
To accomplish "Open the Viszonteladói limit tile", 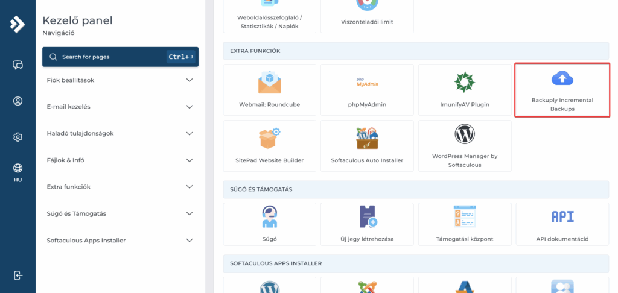I will 367,16.
